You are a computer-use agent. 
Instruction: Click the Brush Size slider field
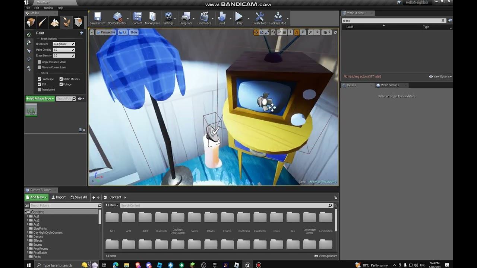point(63,44)
